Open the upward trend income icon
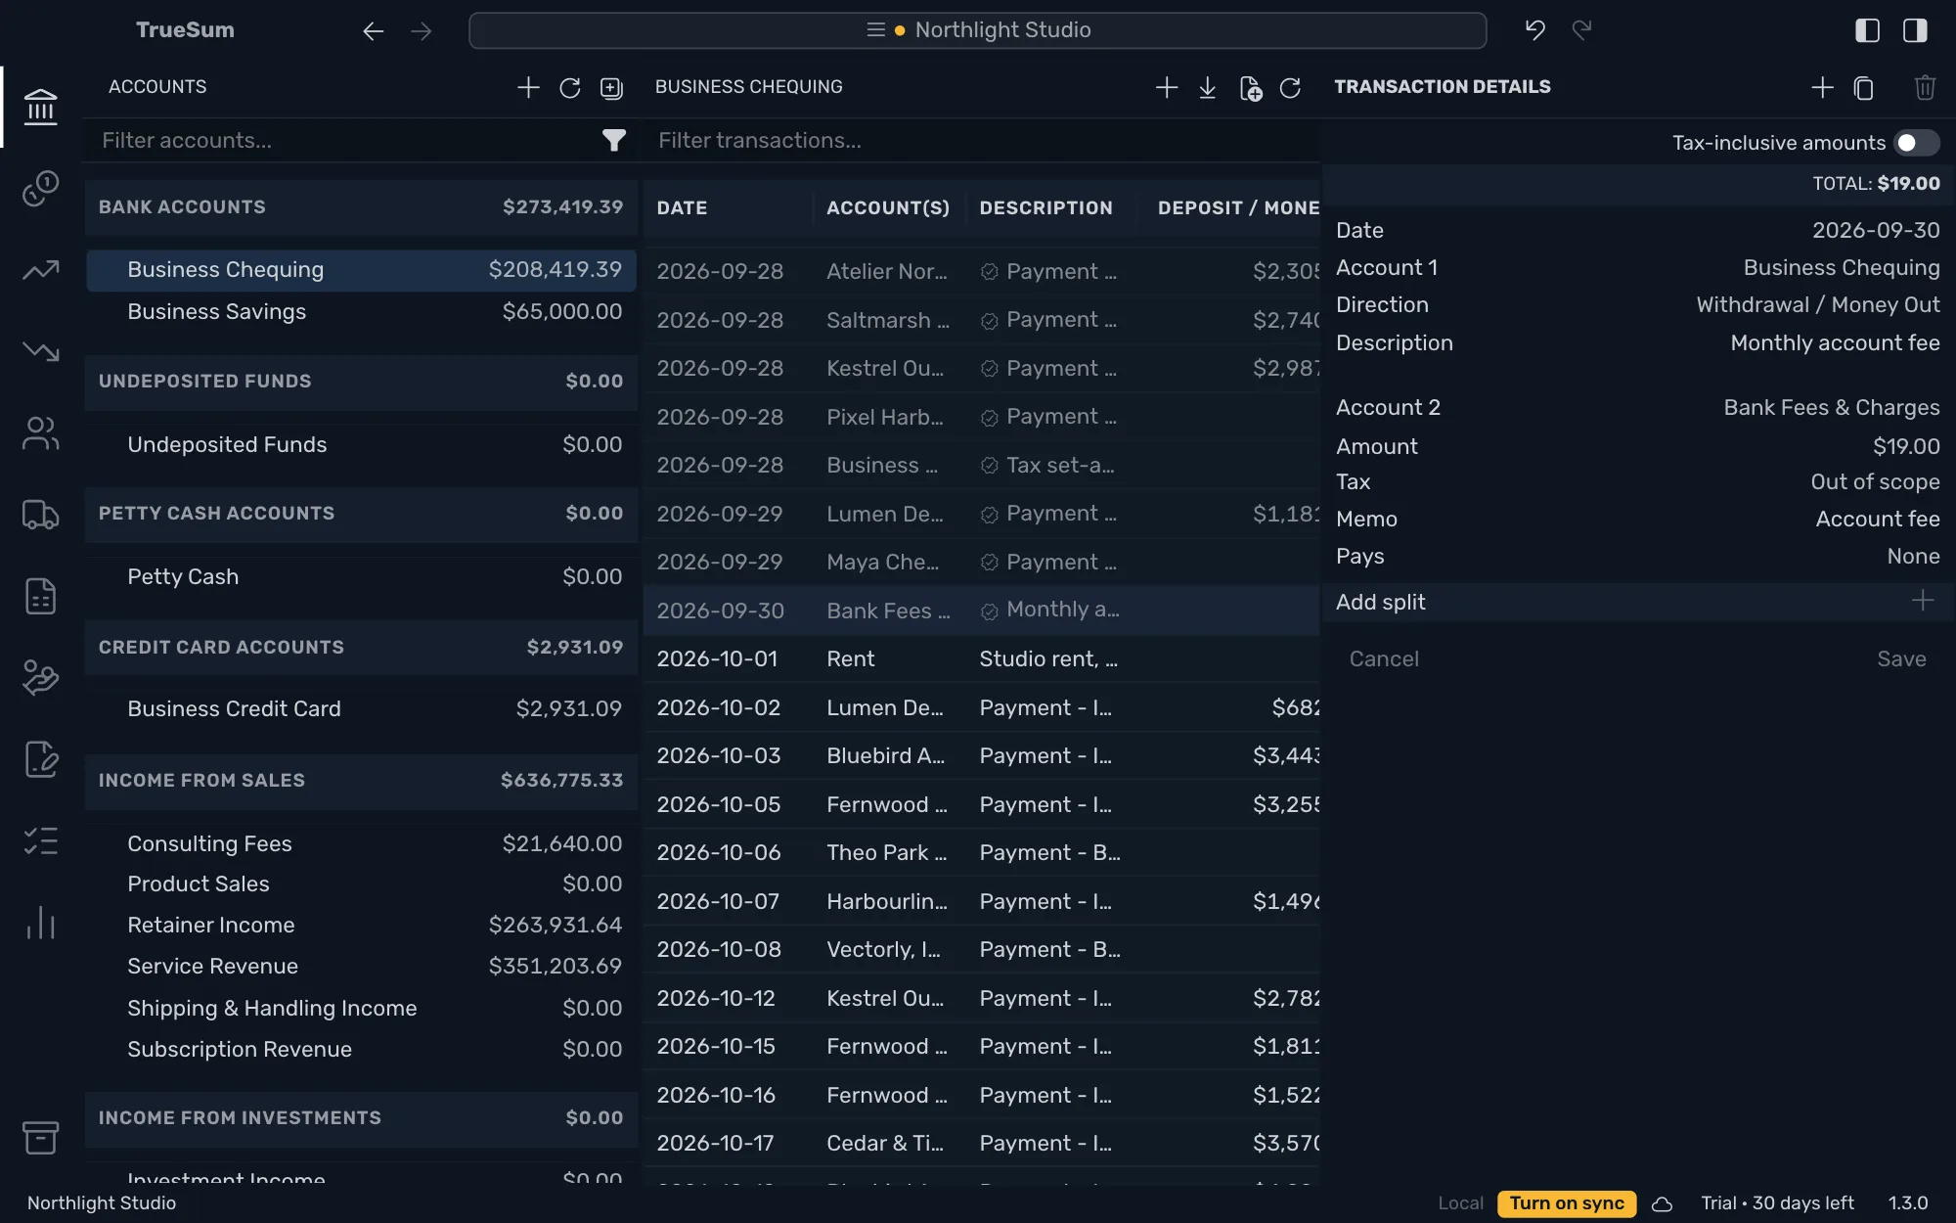Screen dimensions: 1956x1223 pos(40,269)
